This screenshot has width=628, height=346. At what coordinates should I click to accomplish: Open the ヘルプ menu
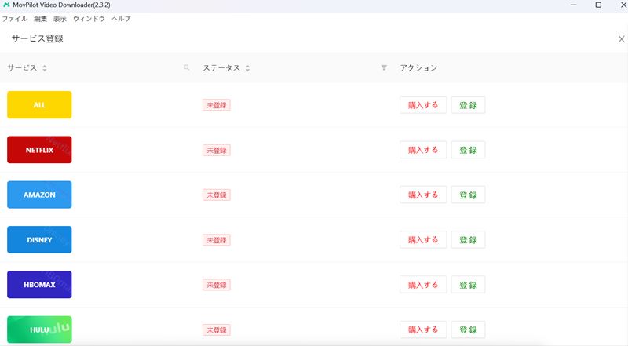coord(122,18)
